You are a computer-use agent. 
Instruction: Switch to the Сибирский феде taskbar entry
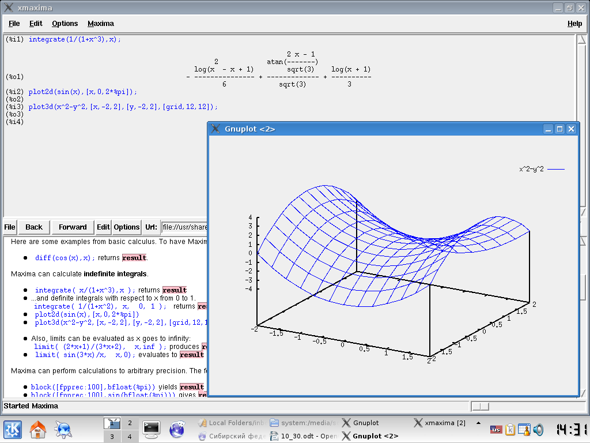pos(233,436)
